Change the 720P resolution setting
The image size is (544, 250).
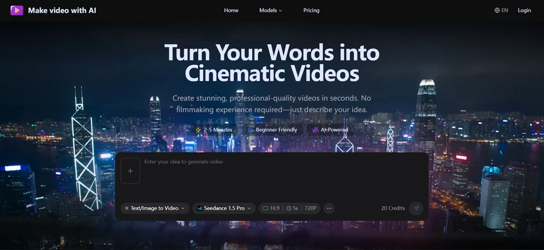point(310,208)
